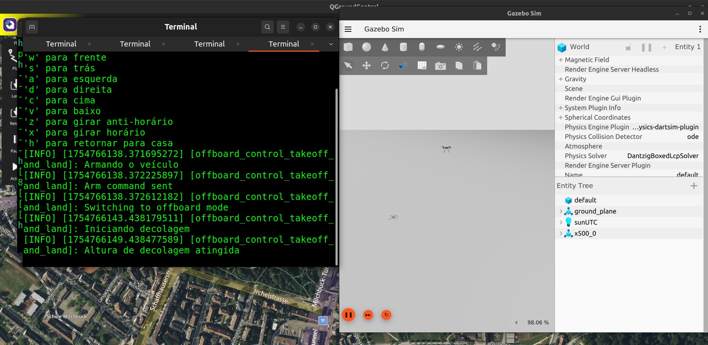Viewport: 708px width, 345px height.
Task: Click the Gazebo paste icon
Action: pyautogui.click(x=477, y=66)
